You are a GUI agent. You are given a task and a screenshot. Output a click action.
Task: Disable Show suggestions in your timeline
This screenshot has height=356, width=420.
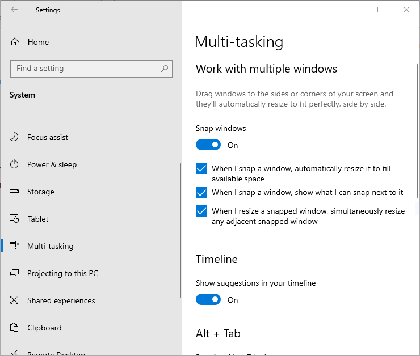pyautogui.click(x=208, y=300)
